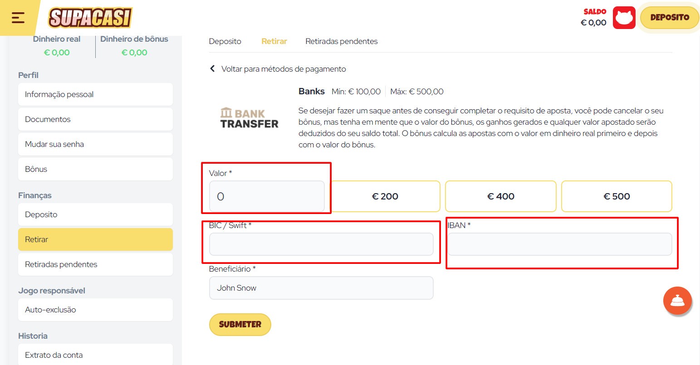This screenshot has height=365, width=700.
Task: Click the Bank Transfer payment logo
Action: click(249, 117)
